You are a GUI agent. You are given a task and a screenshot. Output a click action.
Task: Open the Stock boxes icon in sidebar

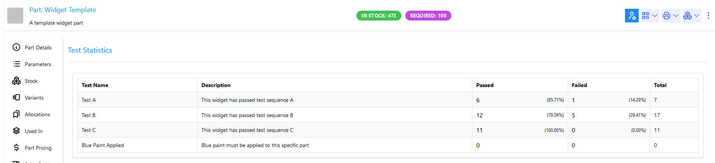16,81
